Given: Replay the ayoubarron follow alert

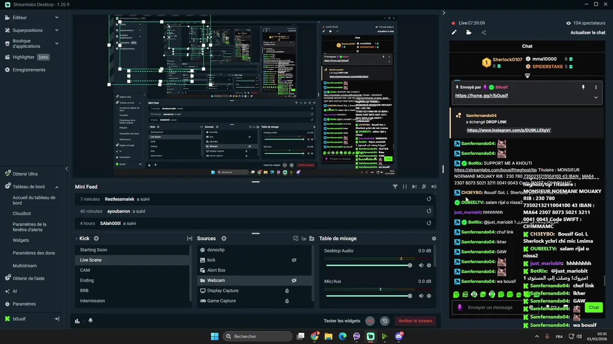Looking at the screenshot, I should (x=429, y=211).
